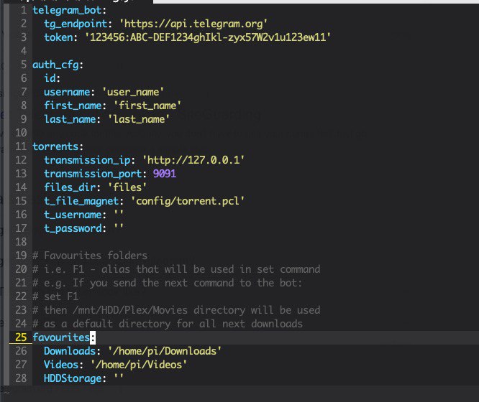Click the 'transmission_ip' key
Viewport: 479px width, 402px height.
87,160
